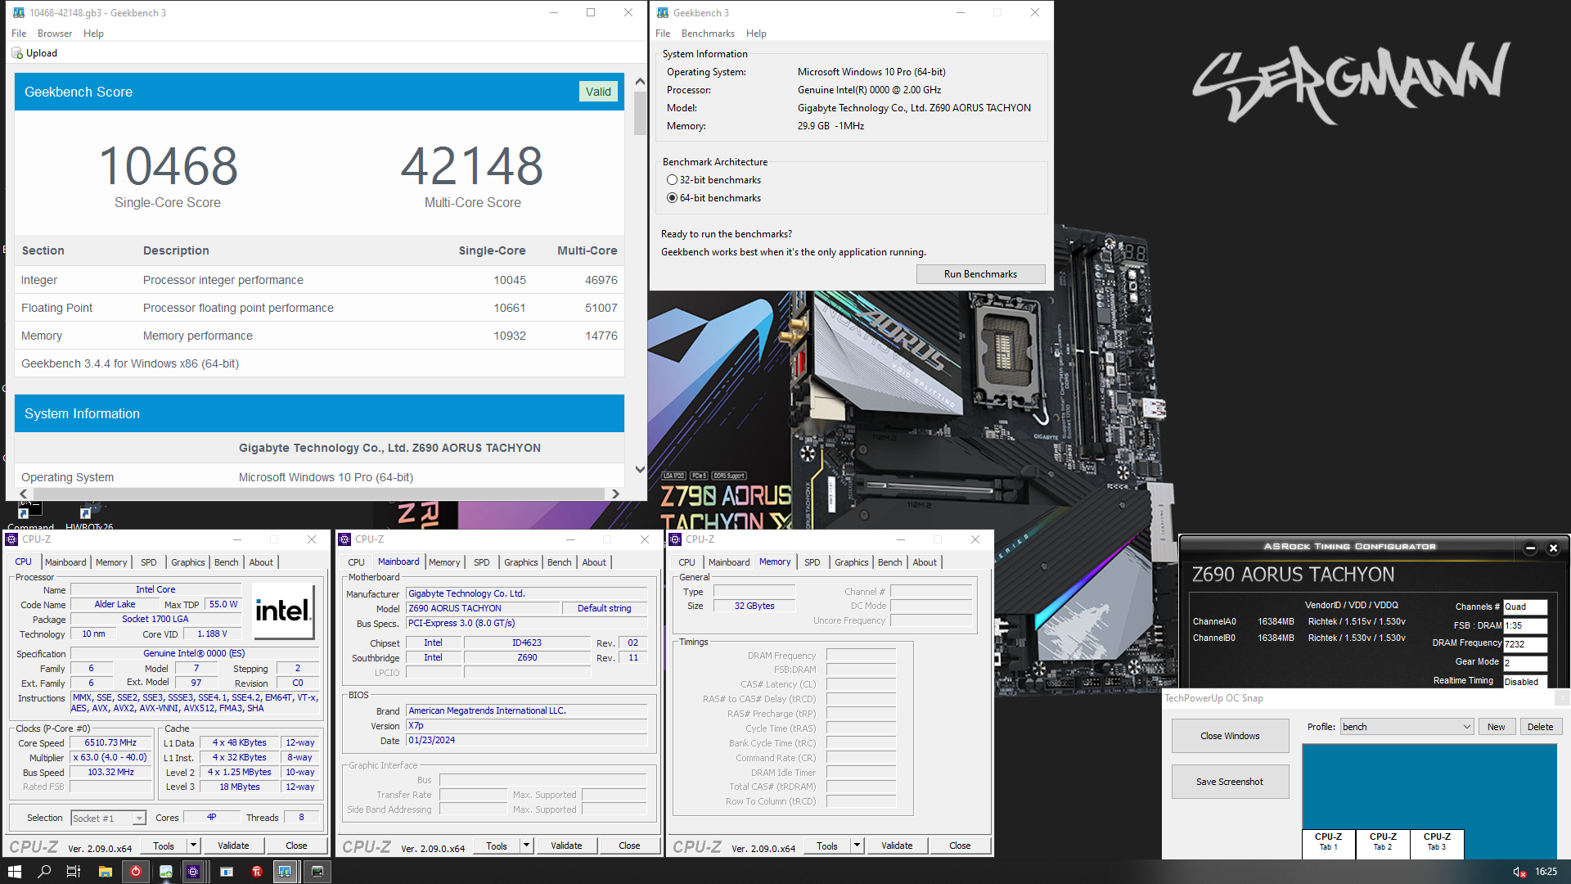The image size is (1571, 884).
Task: Click the white window-list icon in taskbar
Action: (227, 872)
